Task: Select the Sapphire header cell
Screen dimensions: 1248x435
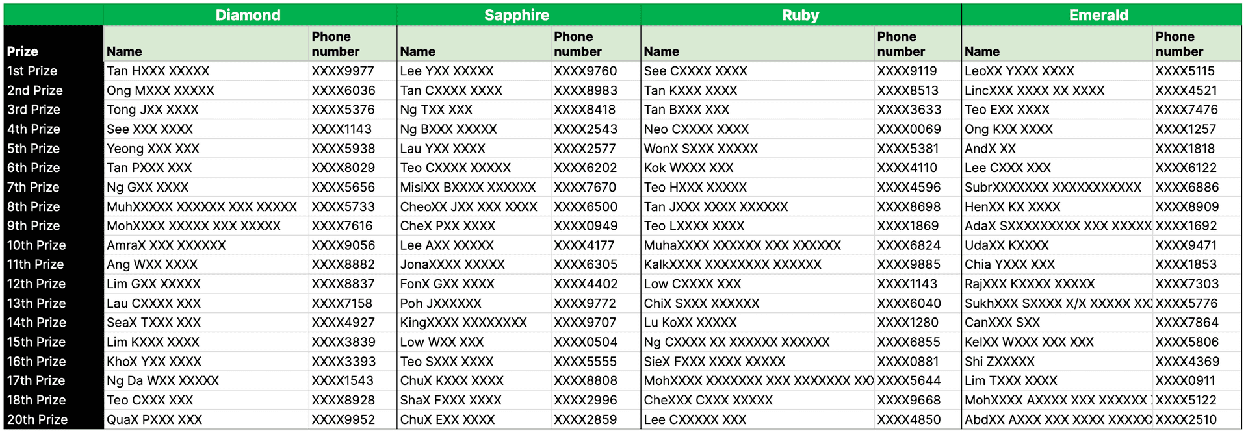Action: point(518,15)
